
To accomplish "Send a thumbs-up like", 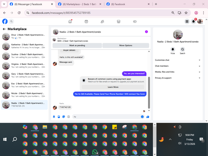I will [x=148, y=117].
